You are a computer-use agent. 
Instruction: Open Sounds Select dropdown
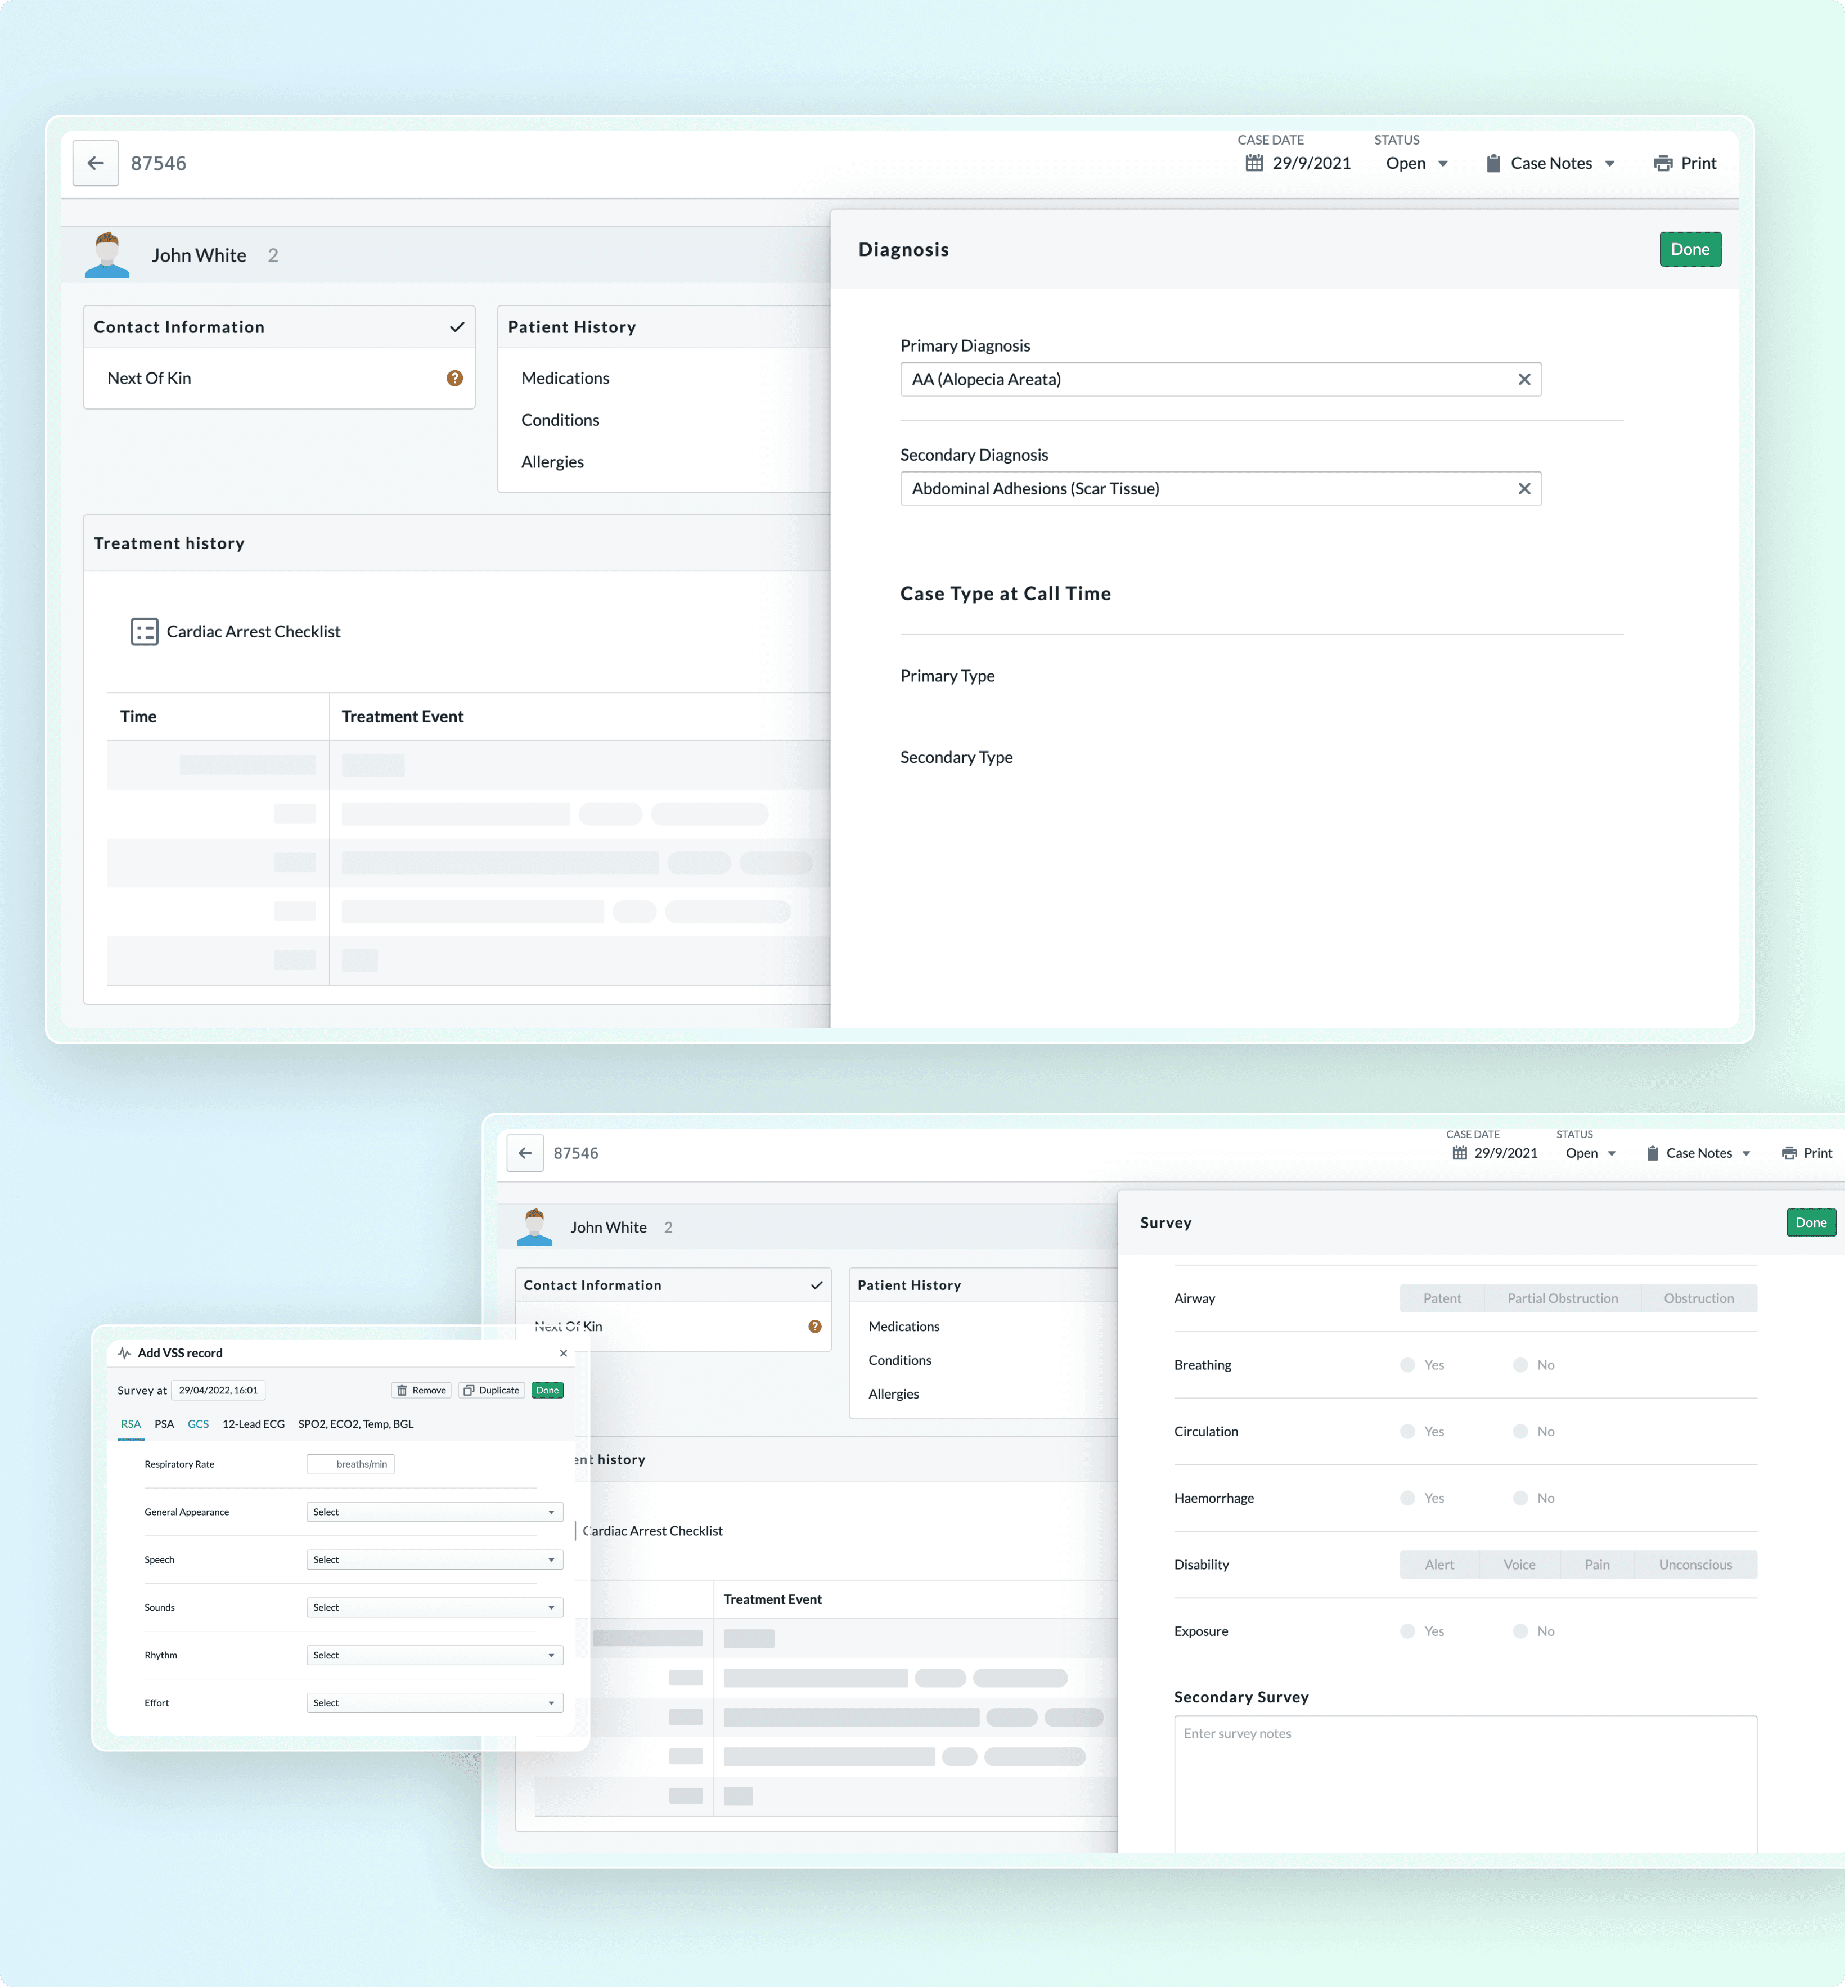coord(434,1608)
